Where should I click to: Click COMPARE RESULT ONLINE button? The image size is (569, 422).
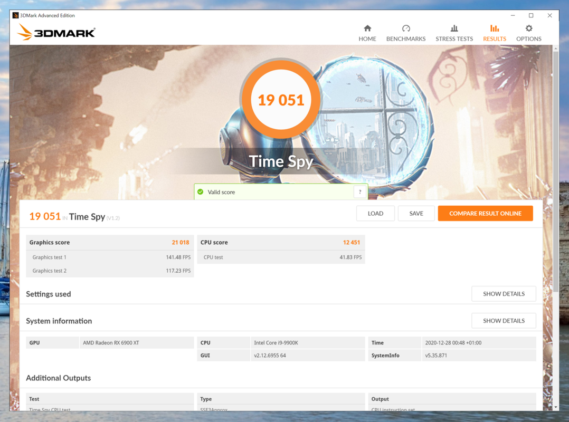[x=485, y=214]
